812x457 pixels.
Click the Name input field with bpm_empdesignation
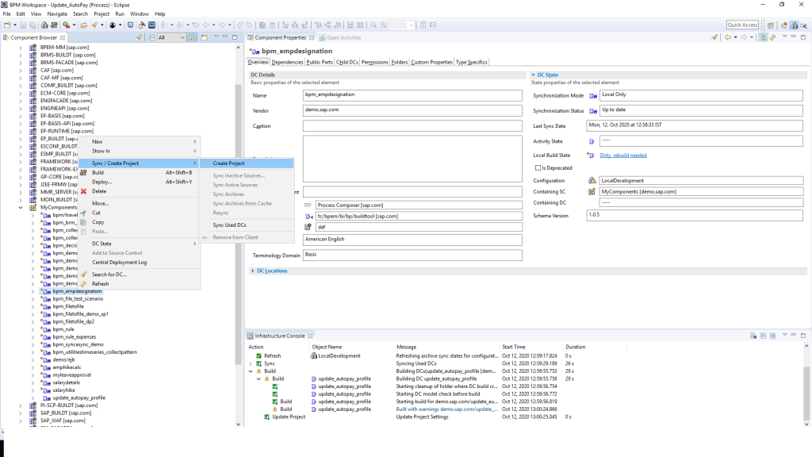click(412, 95)
